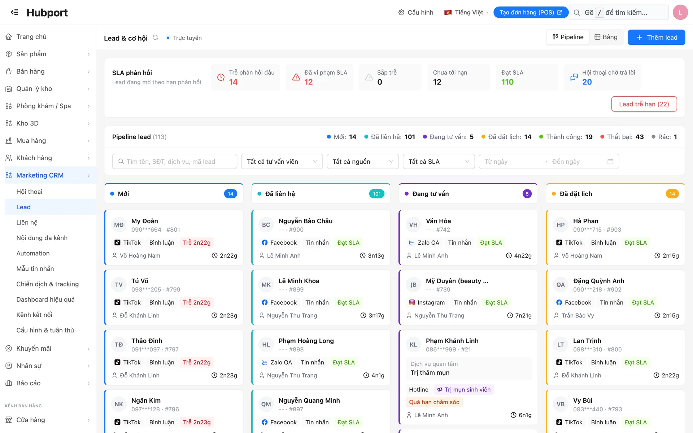Click the chat icon on Hội thoại chờ trả lời

pyautogui.click(x=574, y=77)
